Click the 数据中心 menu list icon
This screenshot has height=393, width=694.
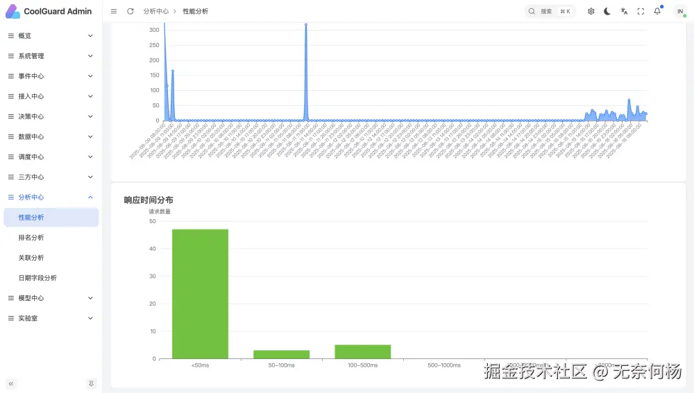(x=11, y=137)
